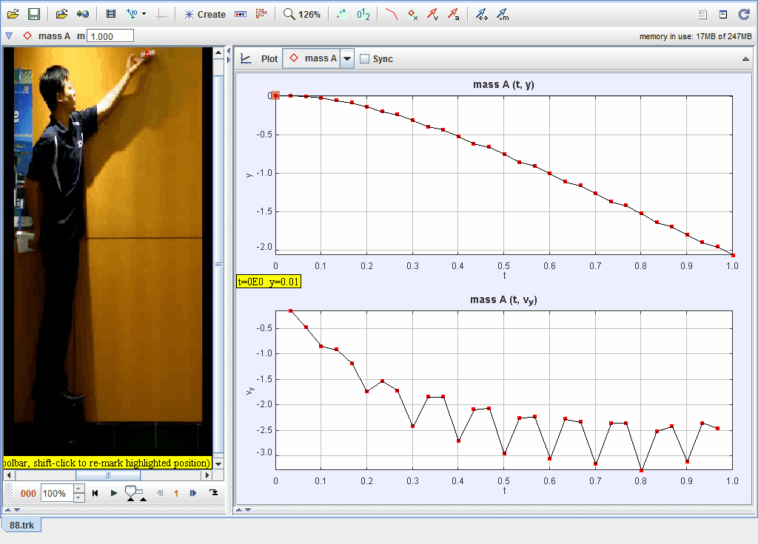758x544 pixels.
Task: Click the refresh icon in toolbar
Action: (x=745, y=14)
